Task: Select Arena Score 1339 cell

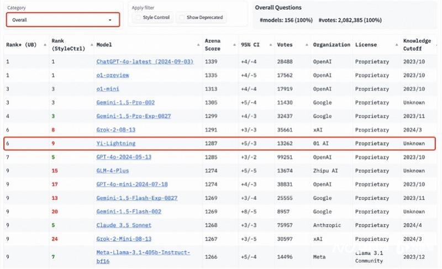Action: [211, 62]
